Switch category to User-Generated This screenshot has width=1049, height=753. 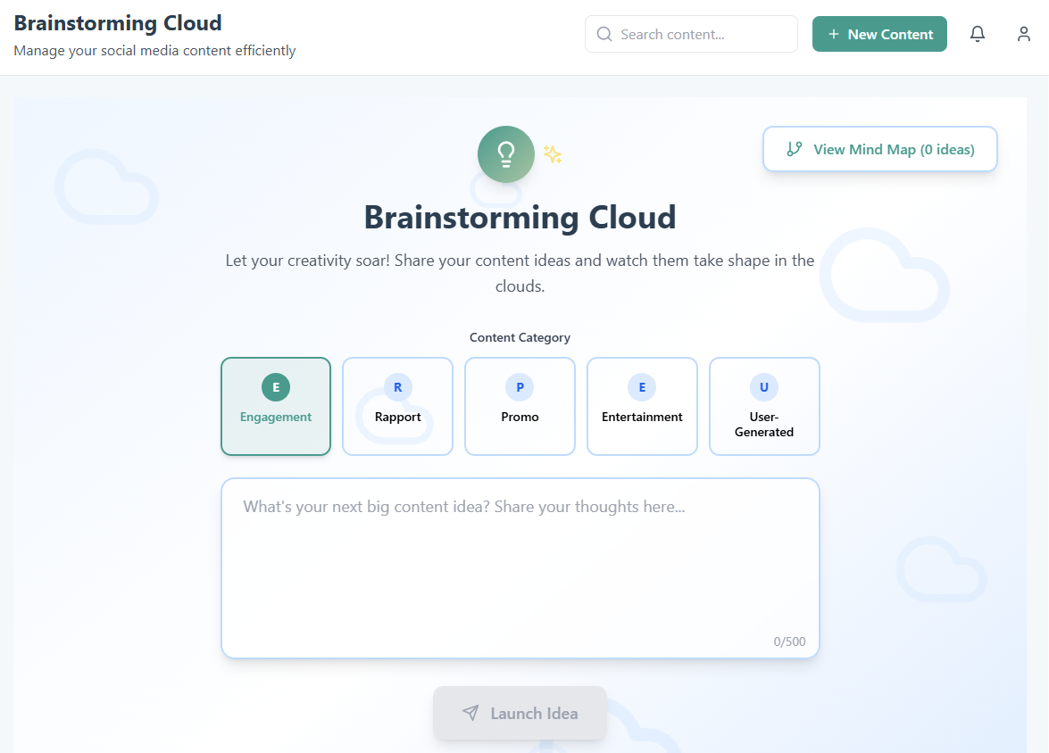(764, 406)
